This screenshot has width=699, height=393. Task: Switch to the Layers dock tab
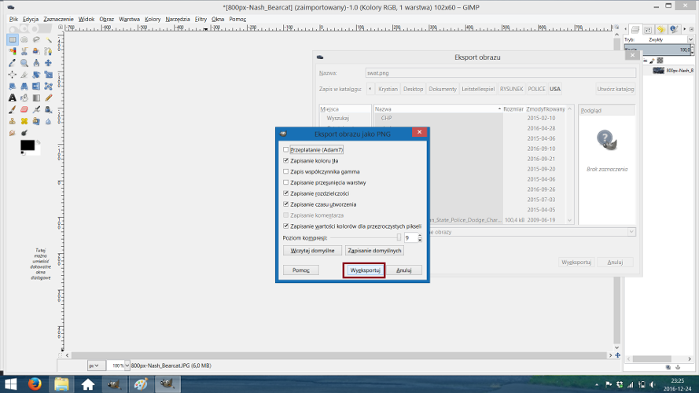point(635,29)
